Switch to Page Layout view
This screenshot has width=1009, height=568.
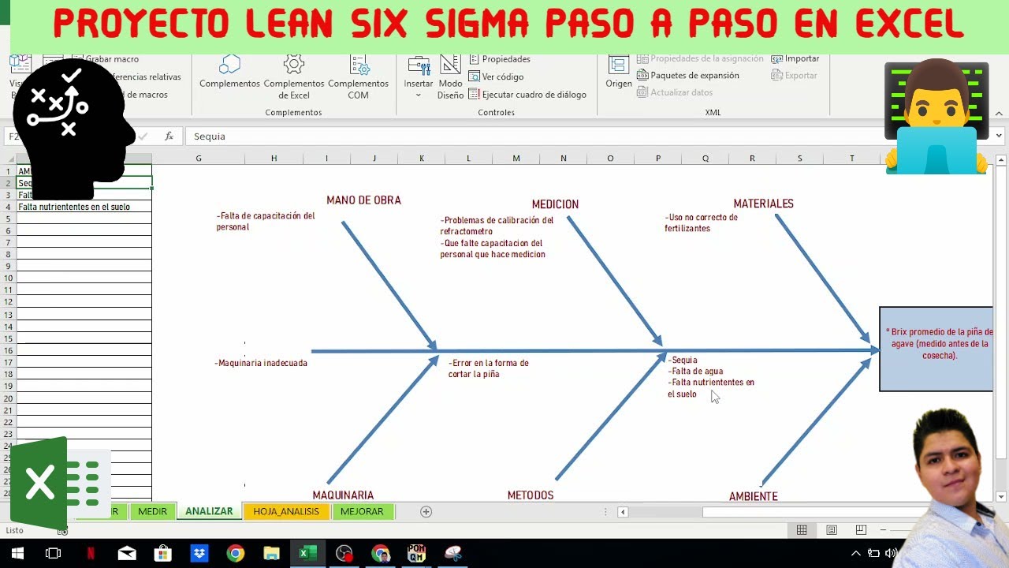pyautogui.click(x=832, y=530)
